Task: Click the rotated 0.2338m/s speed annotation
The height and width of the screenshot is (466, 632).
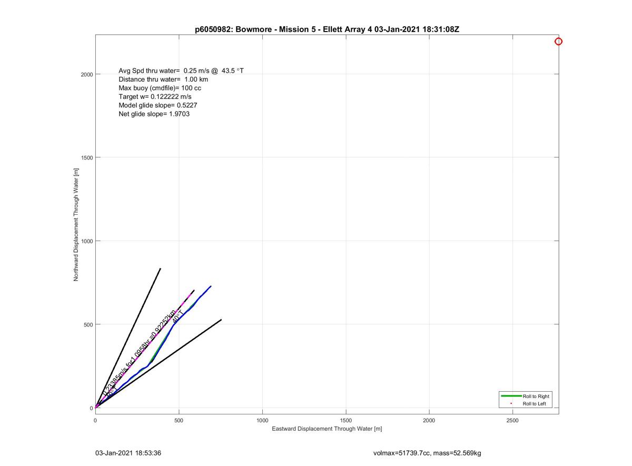Action: pyautogui.click(x=139, y=353)
